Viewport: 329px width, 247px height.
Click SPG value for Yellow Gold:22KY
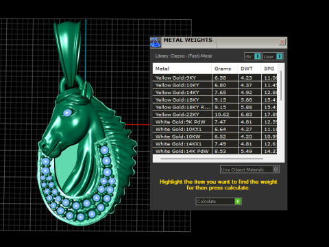[x=270, y=115]
